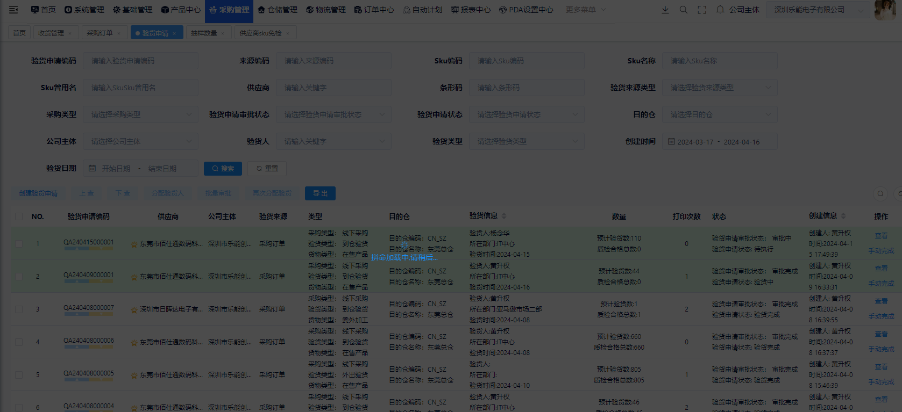Open the search magnifier icon in header
902x412 pixels.
click(x=684, y=10)
